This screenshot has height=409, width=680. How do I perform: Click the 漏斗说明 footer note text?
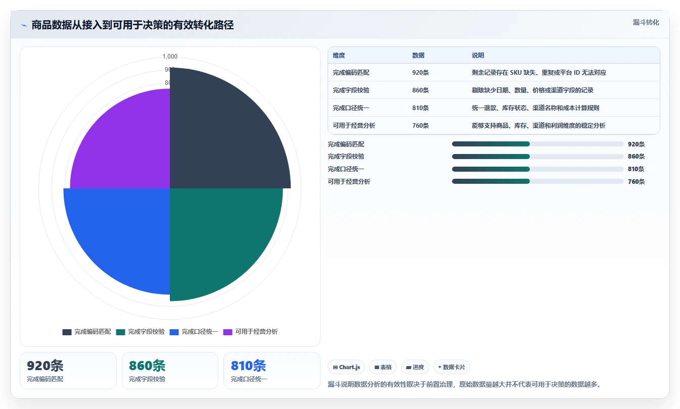tap(465, 385)
